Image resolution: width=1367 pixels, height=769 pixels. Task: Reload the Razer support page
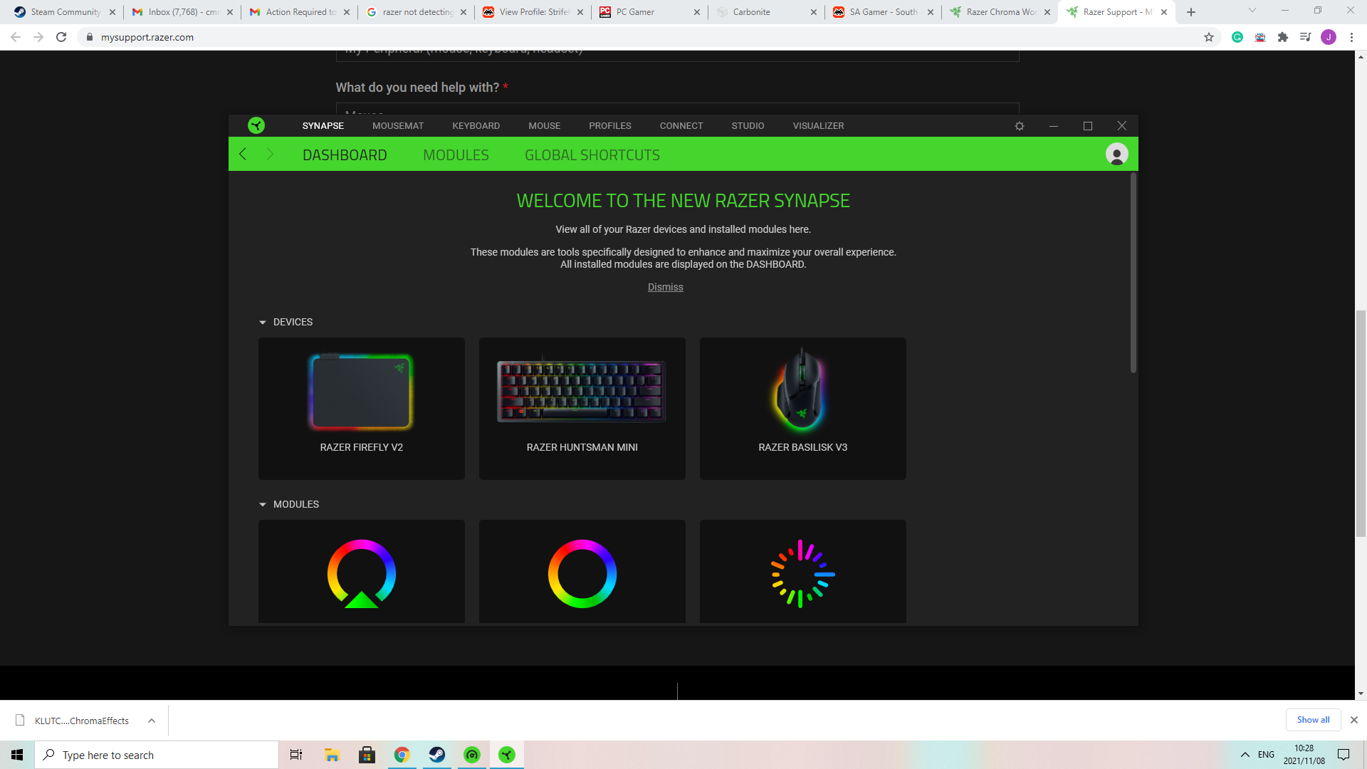(x=61, y=37)
